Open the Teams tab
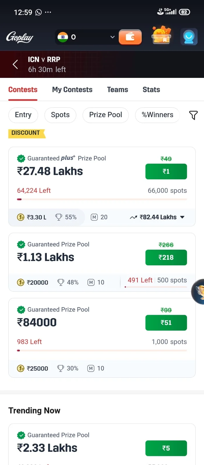The image size is (204, 465). pos(117,90)
